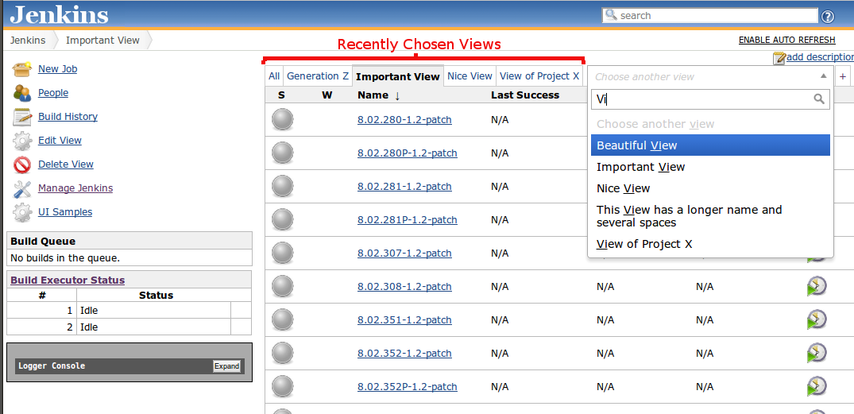This screenshot has width=854, height=414.
Task: Open the Delete View link
Action: (66, 164)
